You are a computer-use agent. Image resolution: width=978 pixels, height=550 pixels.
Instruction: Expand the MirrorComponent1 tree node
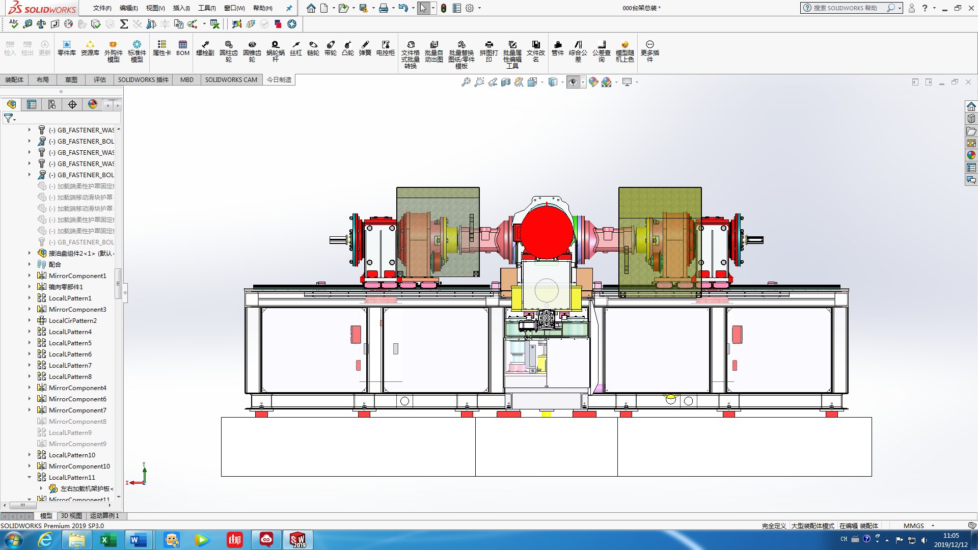(x=29, y=276)
